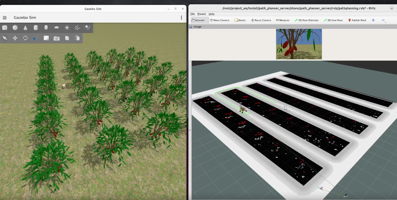397x200 pixels.
Task: Select the Publish Point tool
Action: (x=357, y=20)
